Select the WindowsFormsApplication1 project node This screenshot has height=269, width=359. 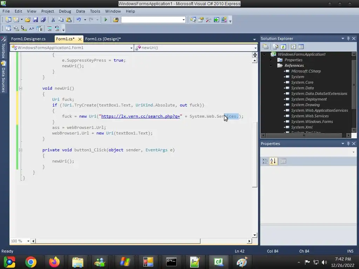(302, 54)
